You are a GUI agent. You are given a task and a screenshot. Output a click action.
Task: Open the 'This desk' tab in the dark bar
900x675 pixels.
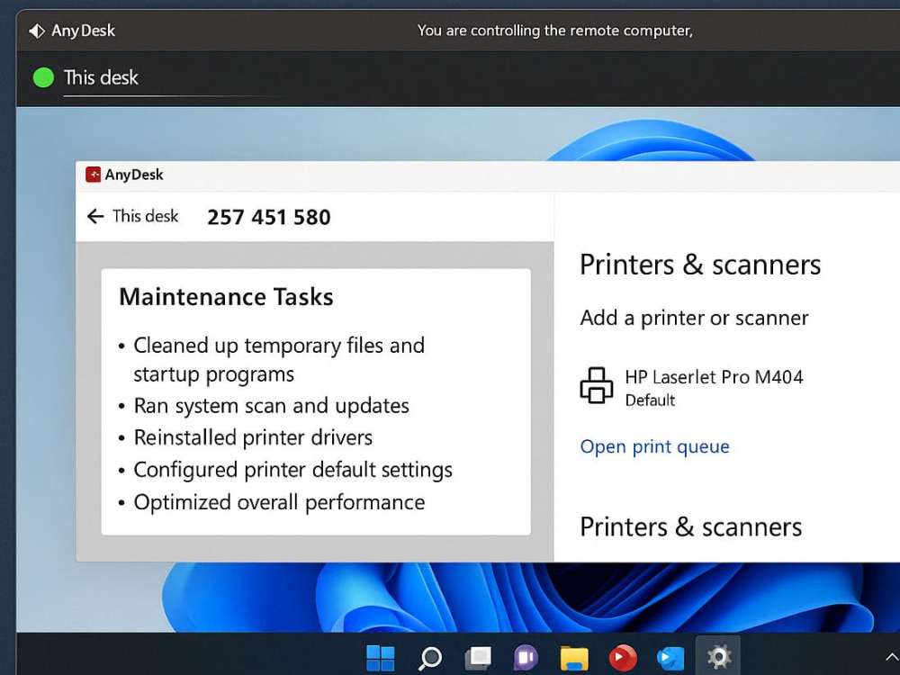click(101, 77)
